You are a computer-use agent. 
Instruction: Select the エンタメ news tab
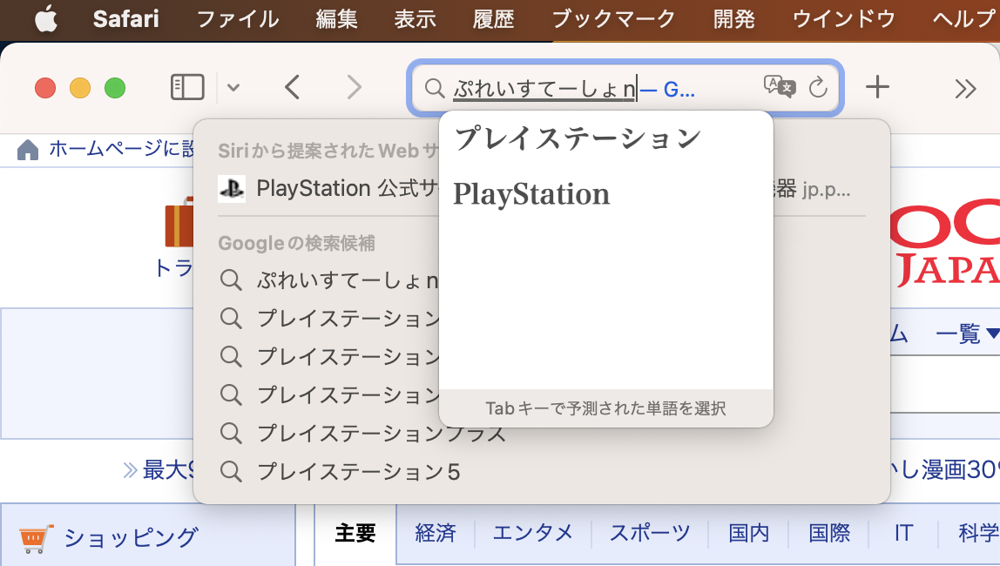[x=532, y=533]
